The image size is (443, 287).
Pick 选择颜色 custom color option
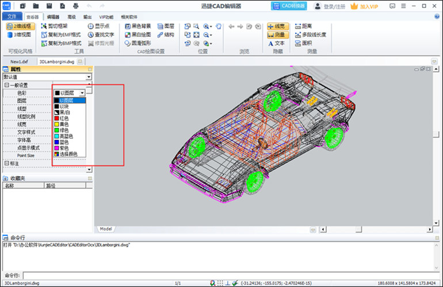click(x=70, y=154)
